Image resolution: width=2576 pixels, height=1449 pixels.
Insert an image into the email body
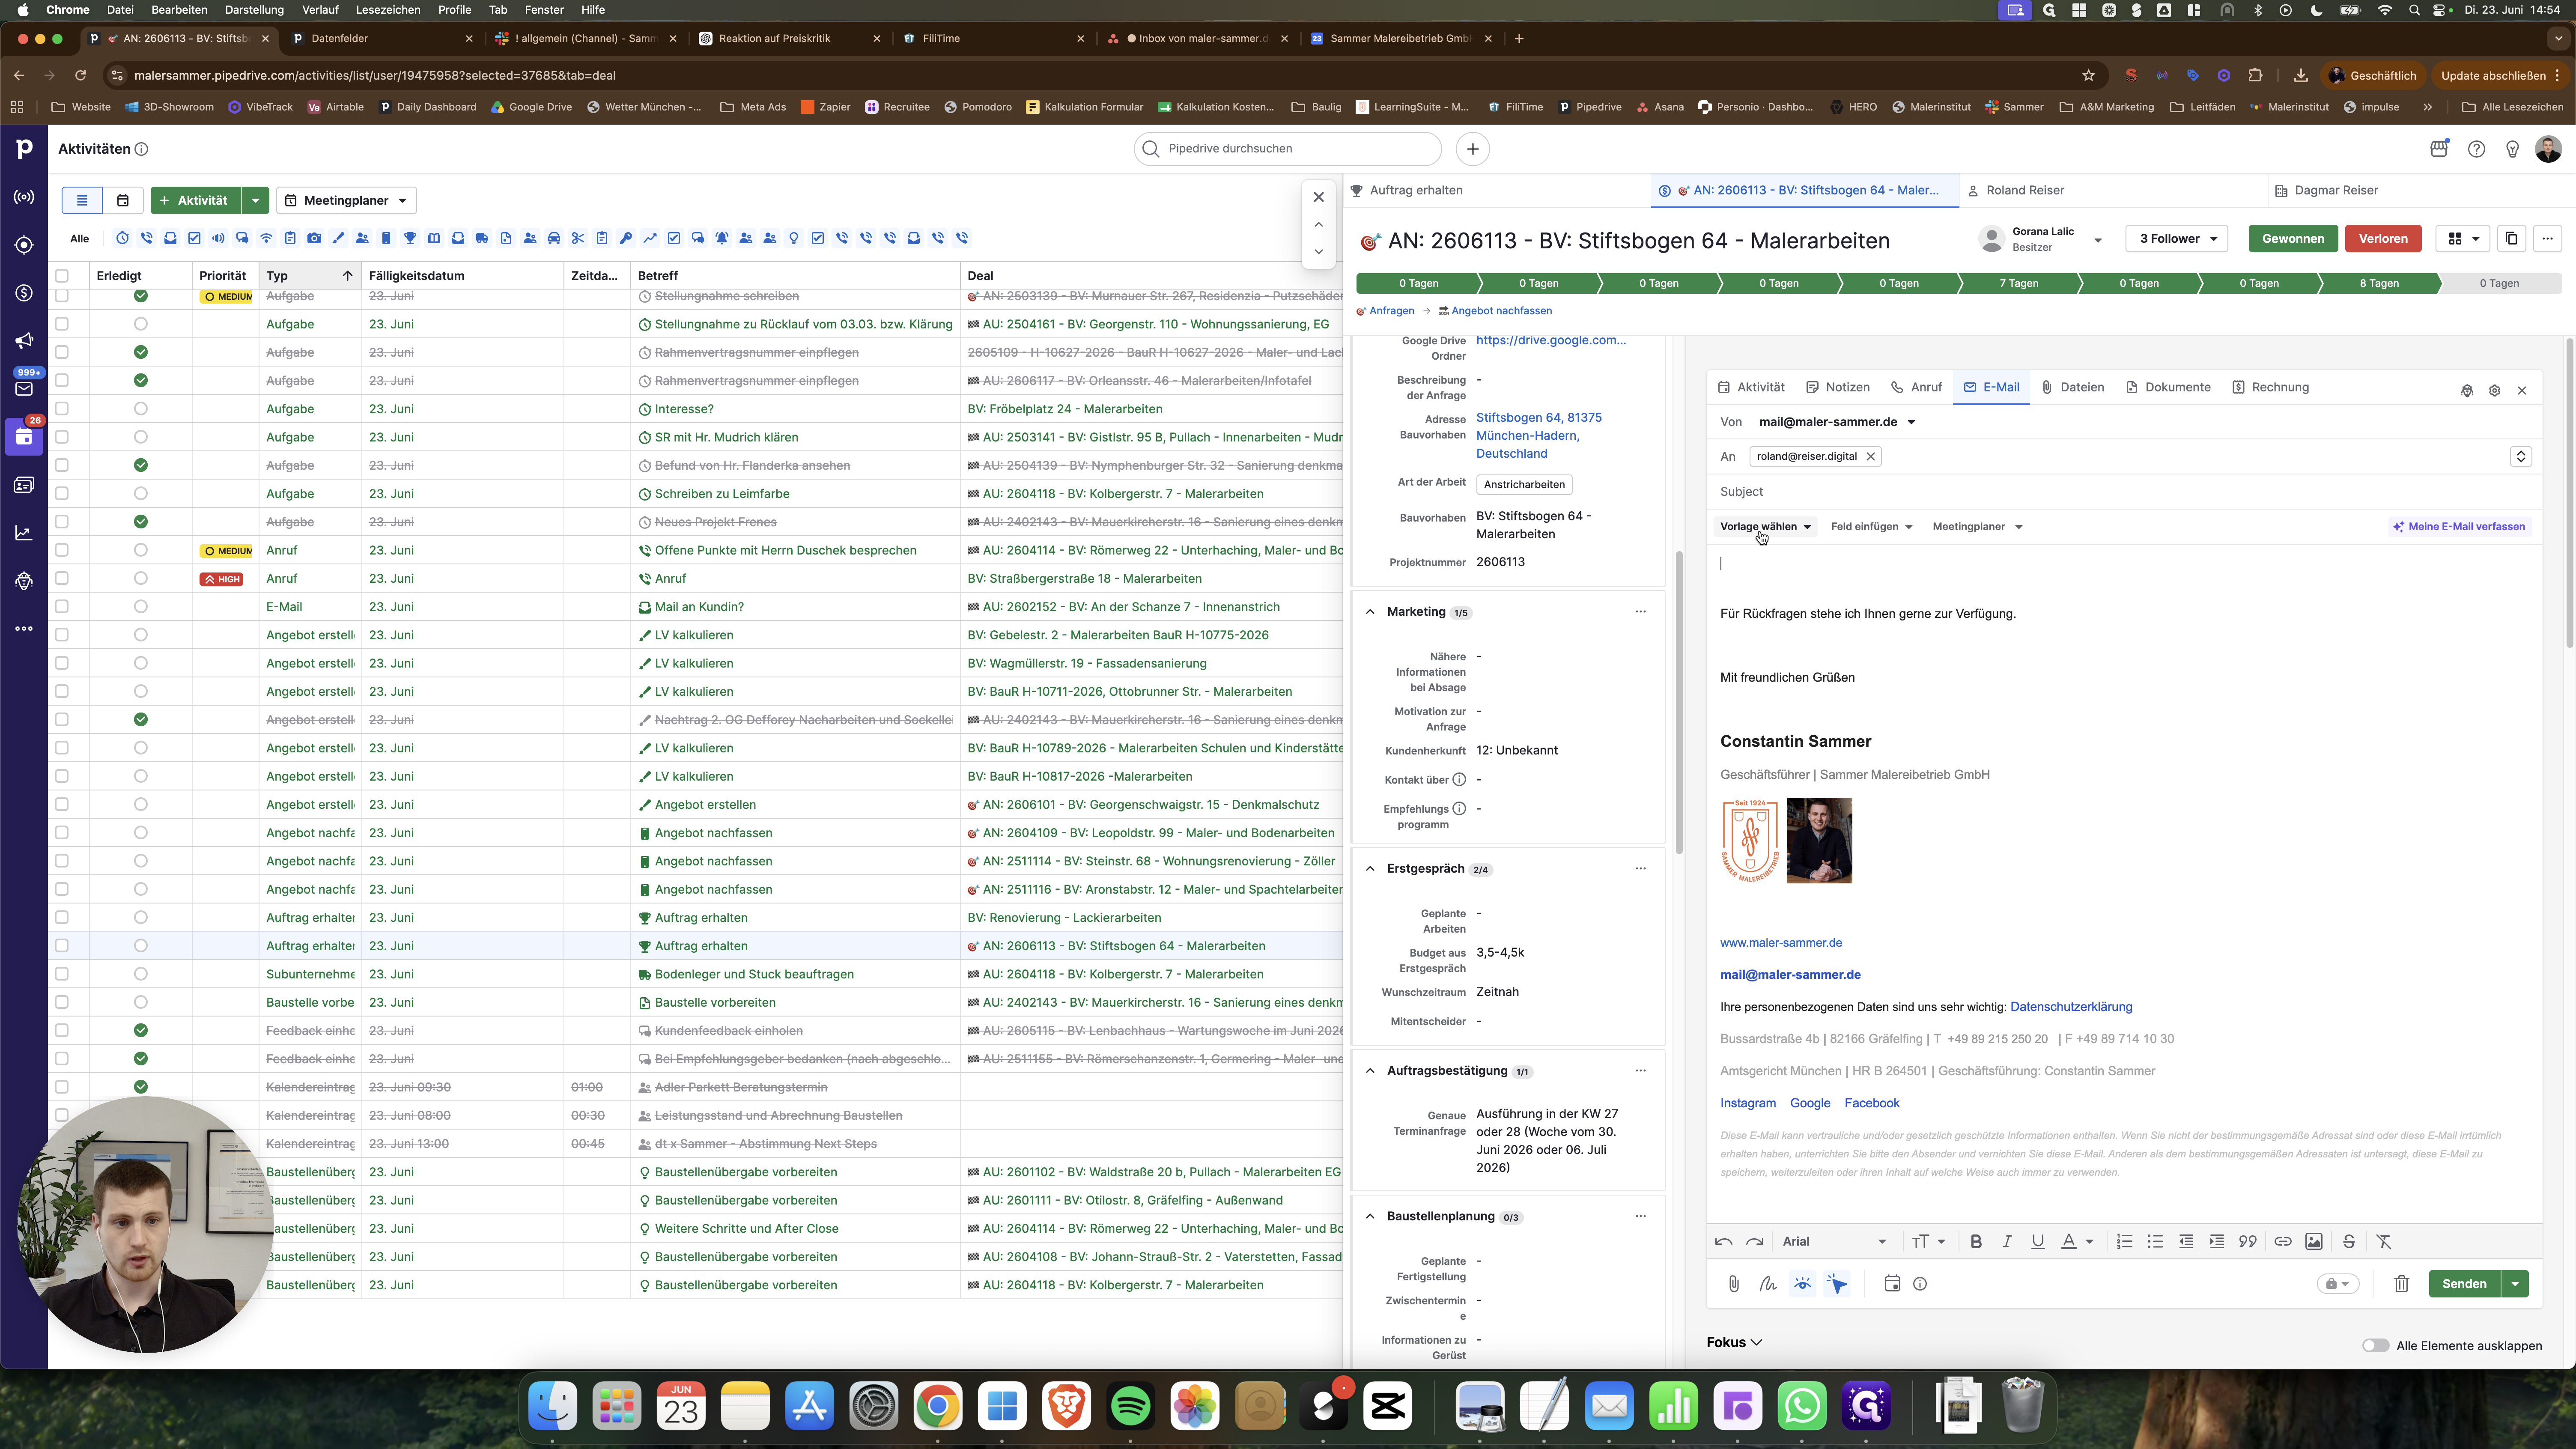pyautogui.click(x=2314, y=1242)
